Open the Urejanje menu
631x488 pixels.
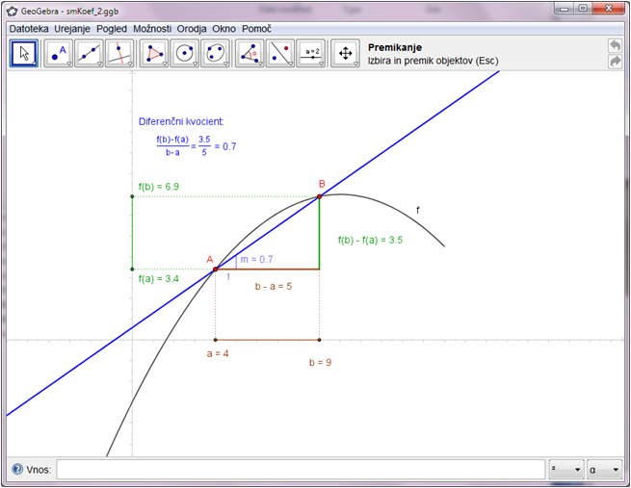click(x=72, y=29)
